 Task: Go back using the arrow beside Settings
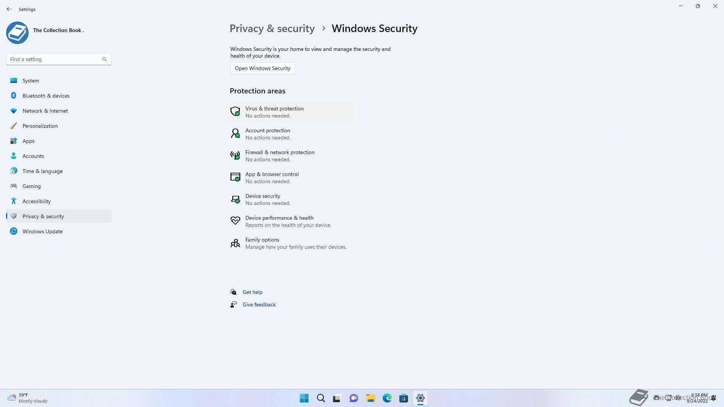(x=9, y=9)
